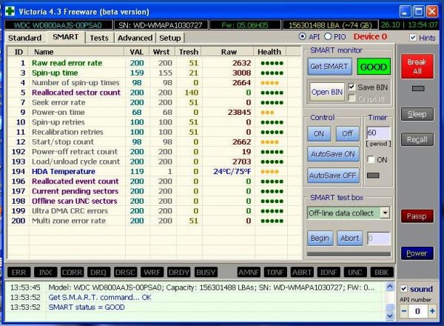This screenshot has height=326, width=444.
Task: Click the blue Power button
Action: point(417,253)
